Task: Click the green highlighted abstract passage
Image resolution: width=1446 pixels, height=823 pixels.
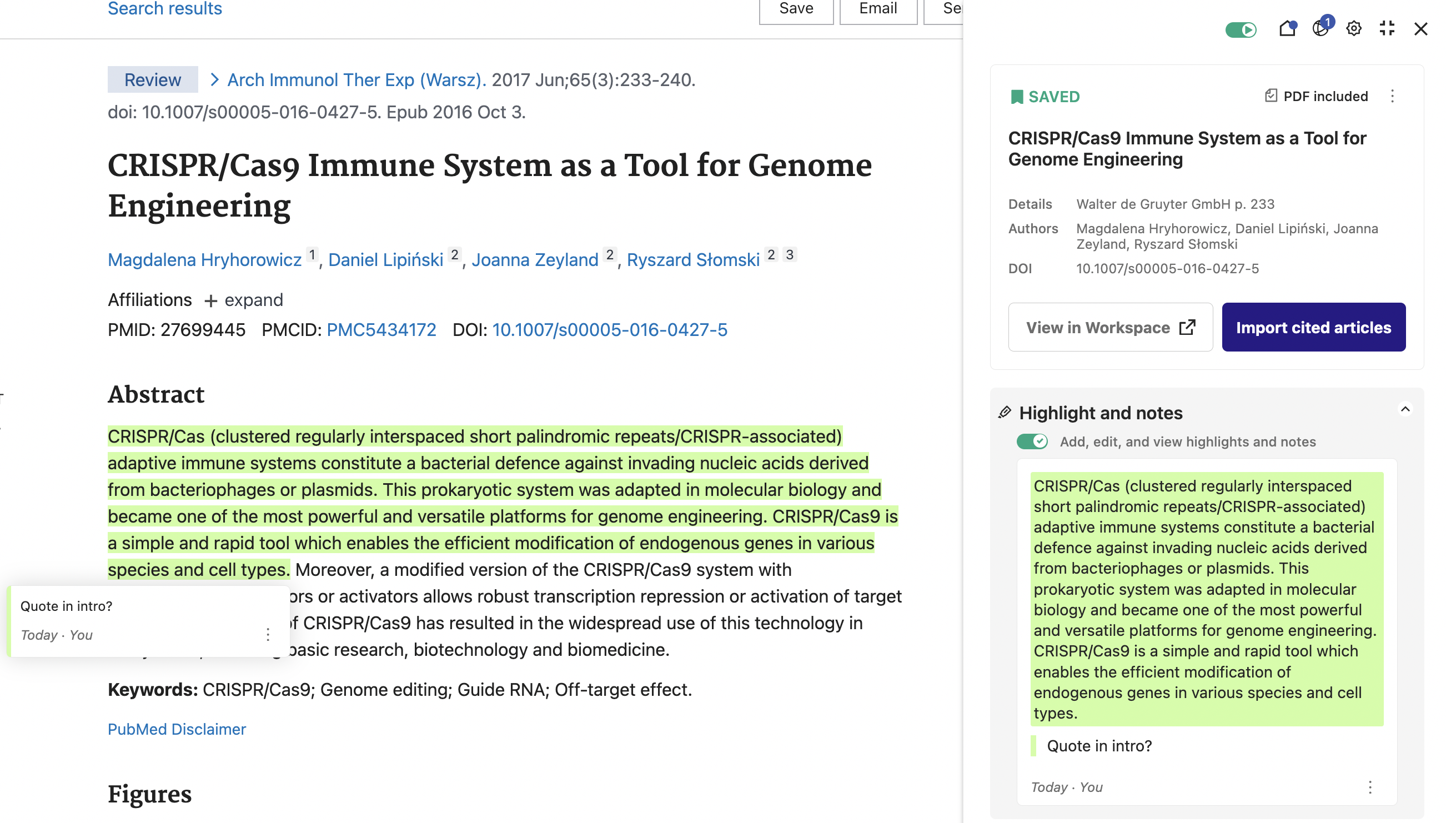Action: tap(503, 503)
